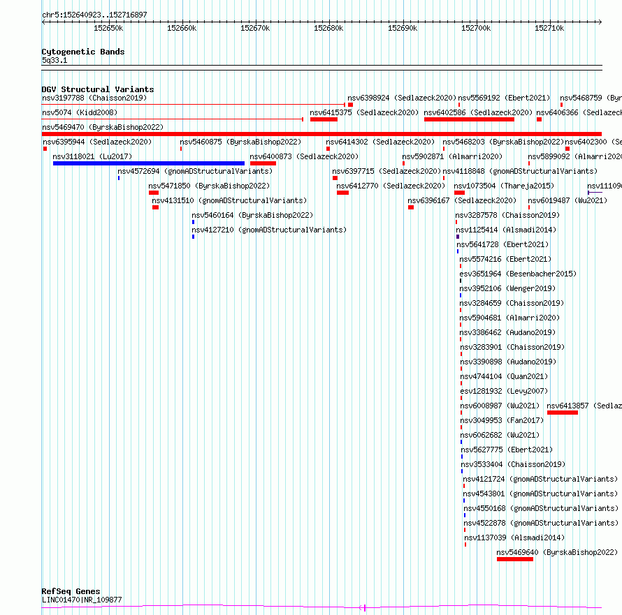Click the DGV Structural Variants track title
The image size is (622, 615).
tap(98, 89)
